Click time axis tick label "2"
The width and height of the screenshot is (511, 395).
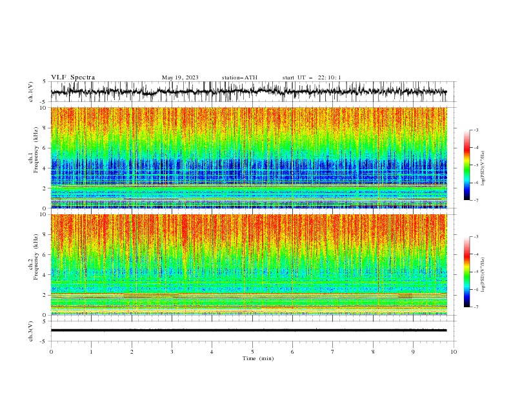point(132,352)
